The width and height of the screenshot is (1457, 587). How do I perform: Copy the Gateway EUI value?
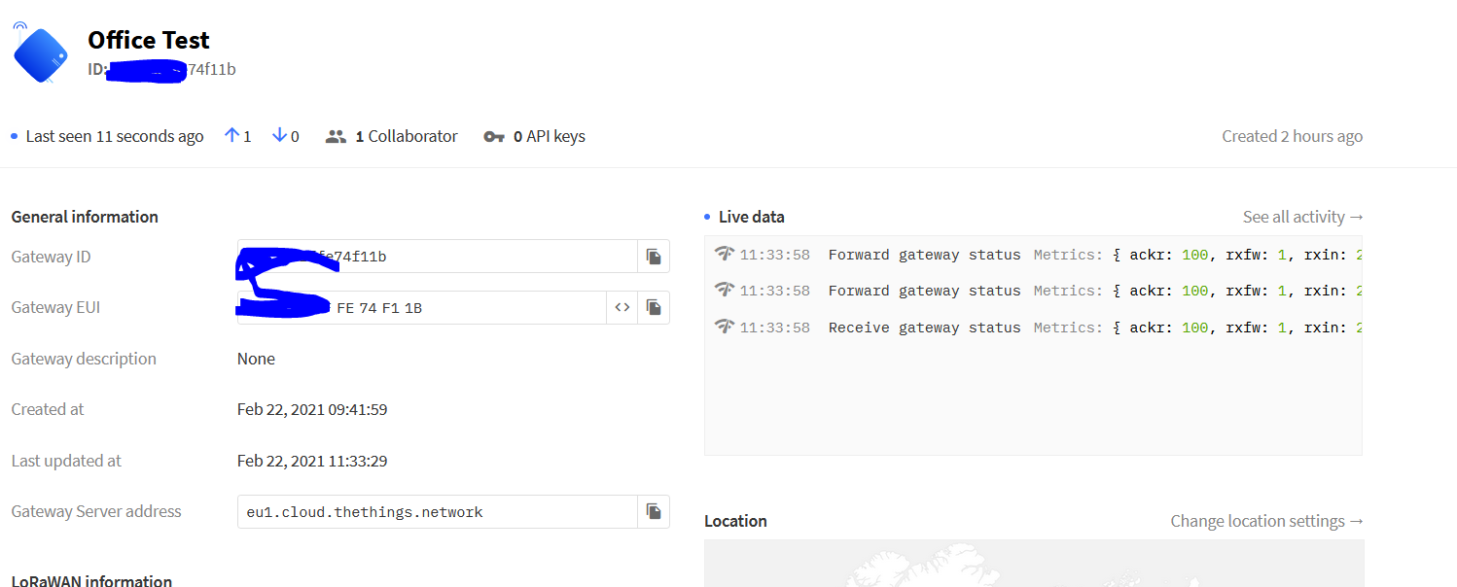(x=654, y=307)
